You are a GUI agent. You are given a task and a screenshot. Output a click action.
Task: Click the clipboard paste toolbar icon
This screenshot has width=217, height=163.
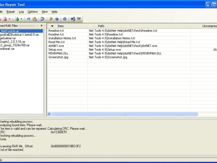click(34, 19)
